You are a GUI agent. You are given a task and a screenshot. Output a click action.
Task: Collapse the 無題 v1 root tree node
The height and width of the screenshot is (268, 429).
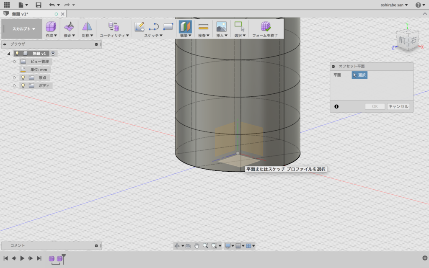pos(9,54)
